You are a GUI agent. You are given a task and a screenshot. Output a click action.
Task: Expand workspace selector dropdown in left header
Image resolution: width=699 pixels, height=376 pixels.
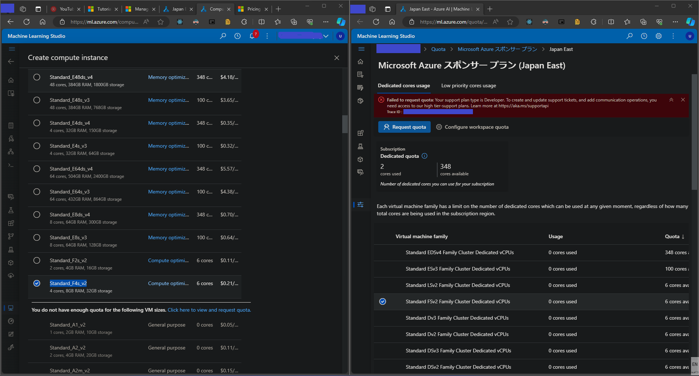coord(326,36)
